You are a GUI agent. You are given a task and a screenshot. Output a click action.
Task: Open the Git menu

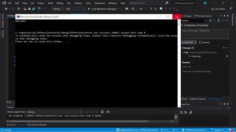[x=32, y=3]
